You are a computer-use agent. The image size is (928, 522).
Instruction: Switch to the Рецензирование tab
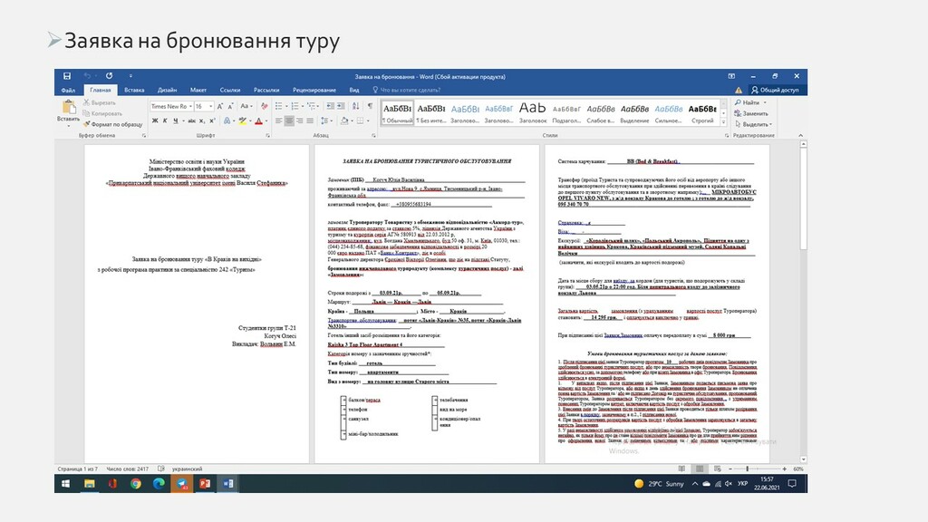click(x=314, y=91)
